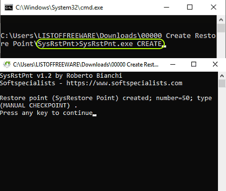Click the 'C:\Users\LISTOFFREEWARE\Downloads' prompt path
The image size is (226, 191).
point(69,36)
